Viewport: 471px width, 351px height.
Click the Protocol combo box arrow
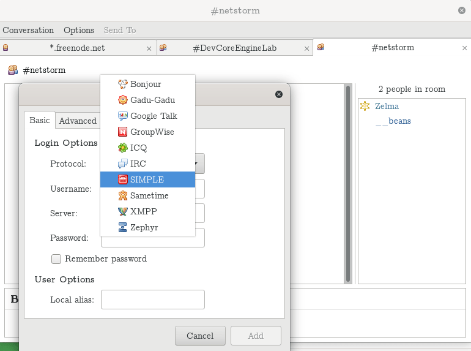pos(199,164)
